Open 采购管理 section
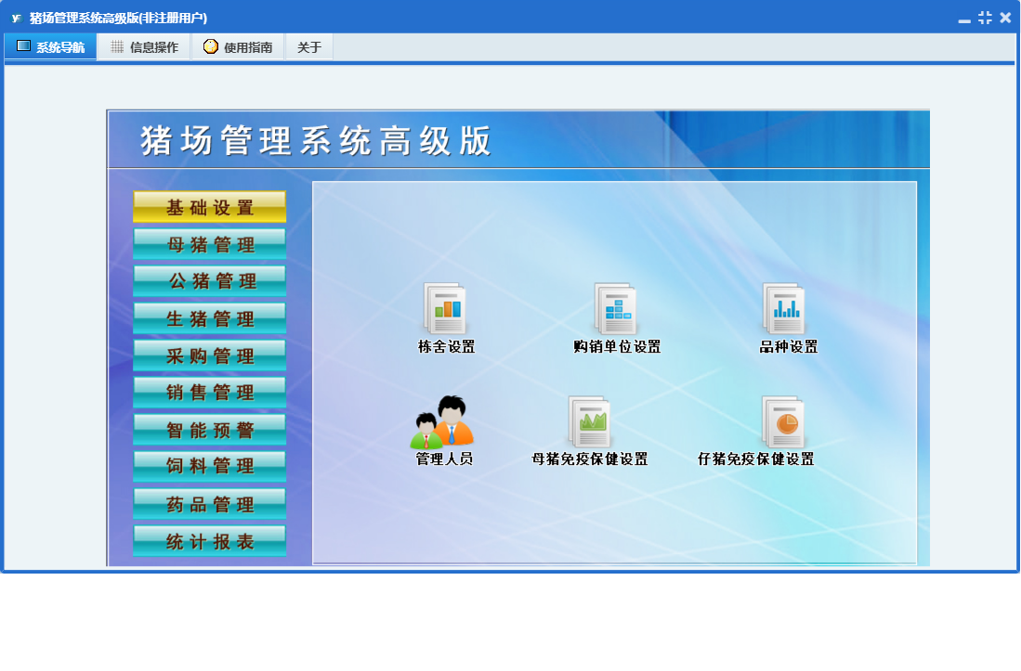The width and height of the screenshot is (1021, 671). tap(210, 355)
